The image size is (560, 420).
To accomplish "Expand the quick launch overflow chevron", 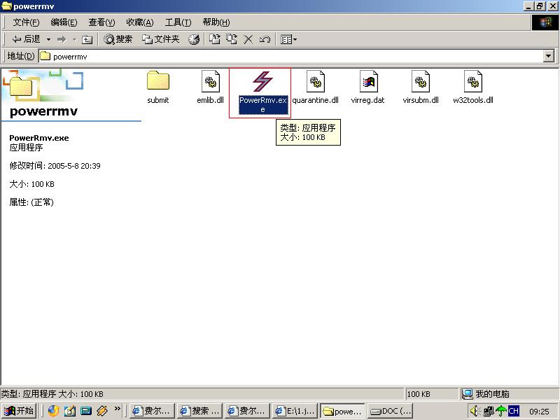I will pos(117,409).
